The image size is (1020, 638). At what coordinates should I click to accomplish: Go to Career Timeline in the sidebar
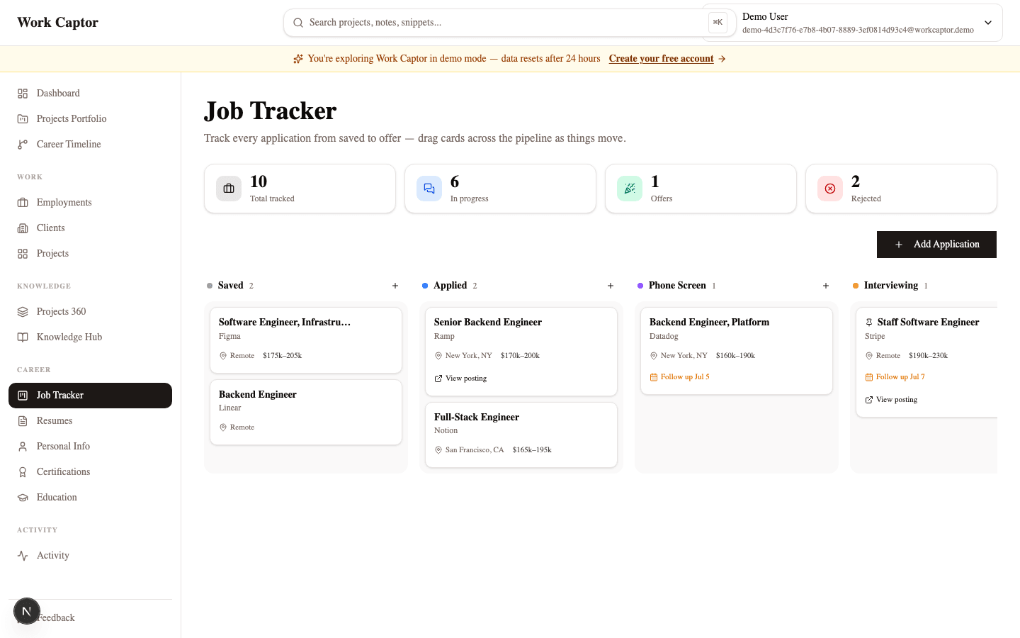pyautogui.click(x=90, y=145)
